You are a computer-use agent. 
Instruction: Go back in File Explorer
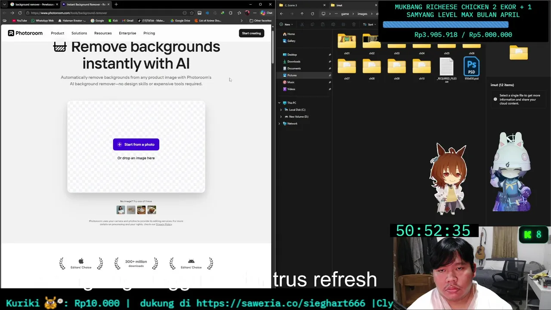click(282, 14)
